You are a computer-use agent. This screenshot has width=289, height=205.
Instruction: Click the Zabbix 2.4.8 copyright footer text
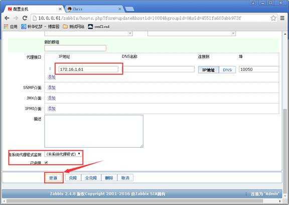click(108, 194)
